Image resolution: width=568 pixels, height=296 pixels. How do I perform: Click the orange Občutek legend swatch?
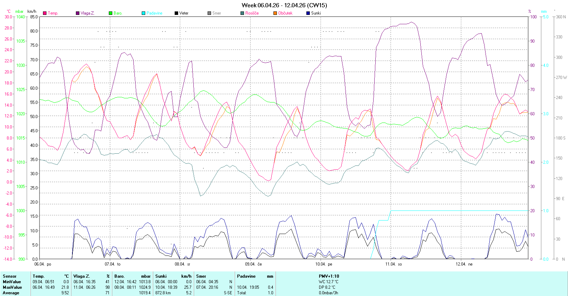(x=275, y=13)
